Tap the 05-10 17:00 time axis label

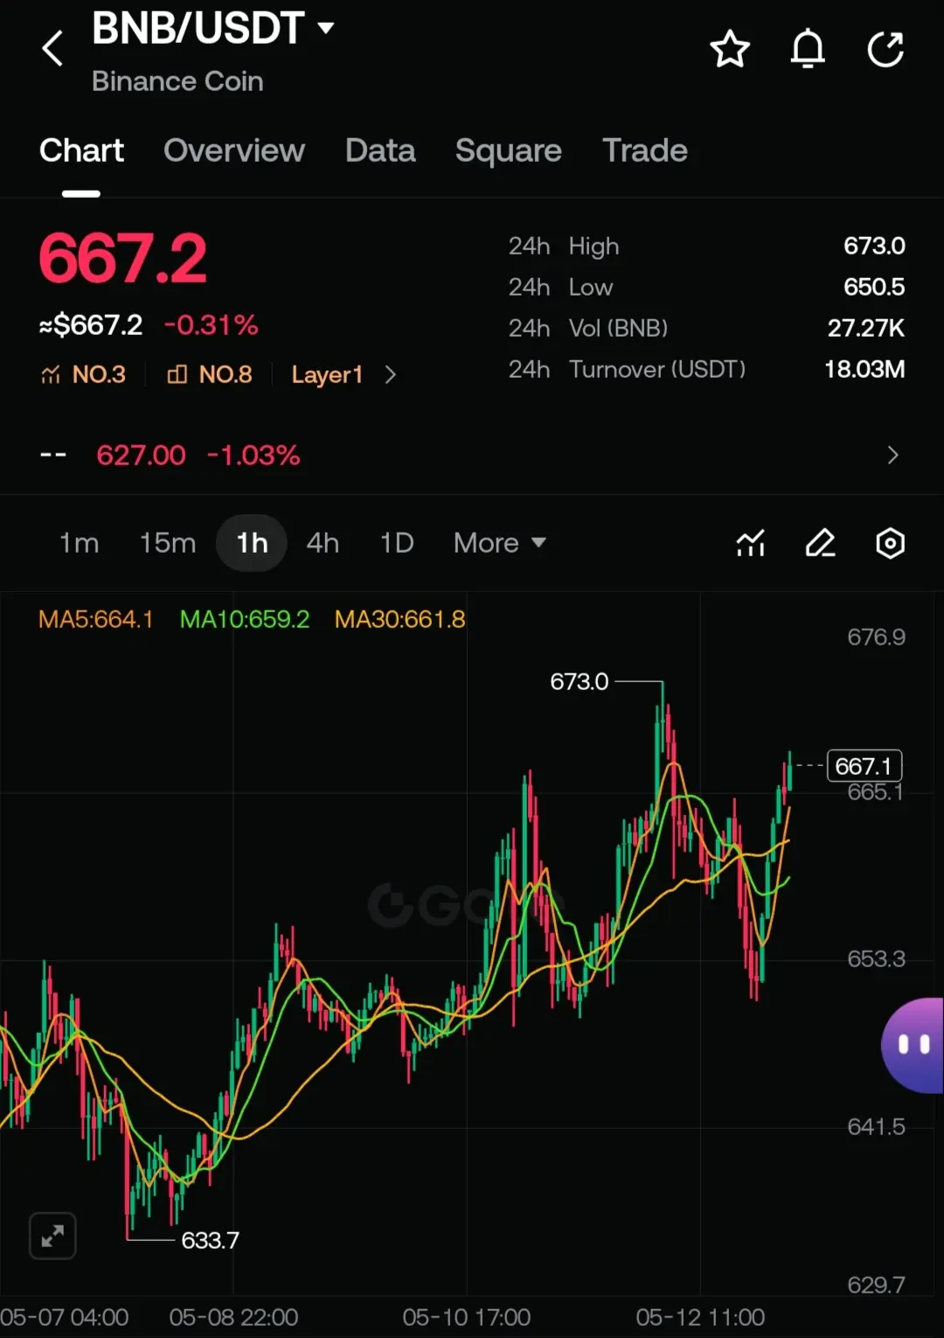click(x=467, y=1317)
